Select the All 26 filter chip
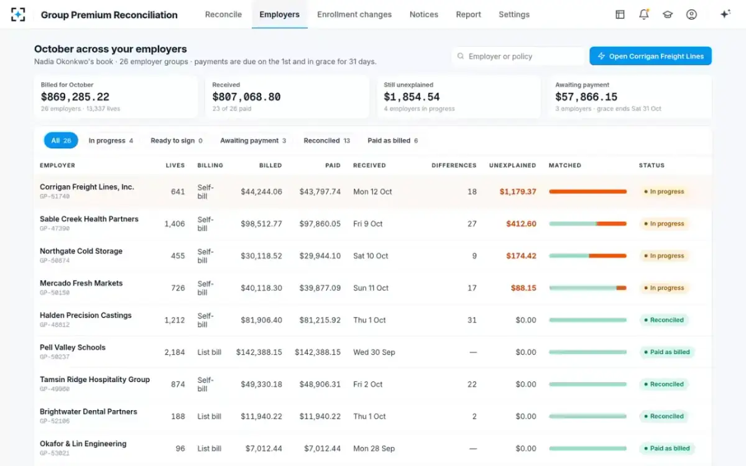This screenshot has height=466, width=746. click(61, 140)
